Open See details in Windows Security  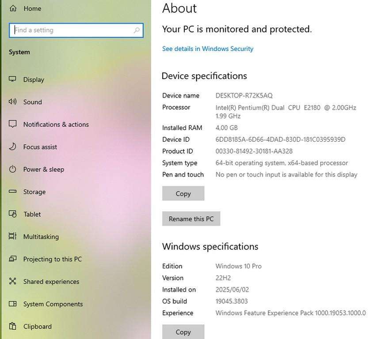208,49
